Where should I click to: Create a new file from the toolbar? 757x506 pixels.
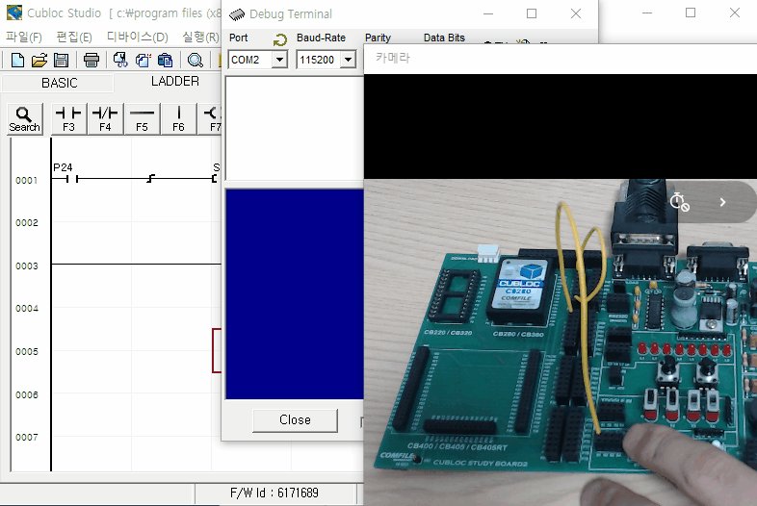[17, 60]
